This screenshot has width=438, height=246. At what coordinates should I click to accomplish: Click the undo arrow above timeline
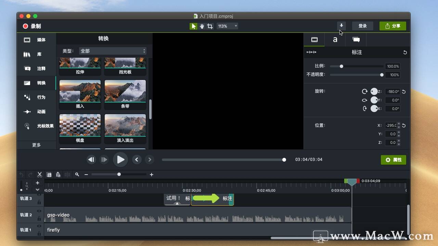pos(21,175)
